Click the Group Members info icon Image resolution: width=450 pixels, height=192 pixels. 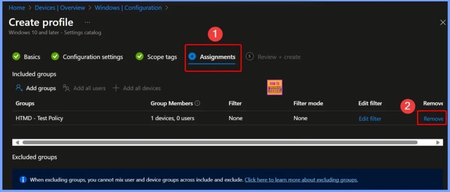[197, 103]
